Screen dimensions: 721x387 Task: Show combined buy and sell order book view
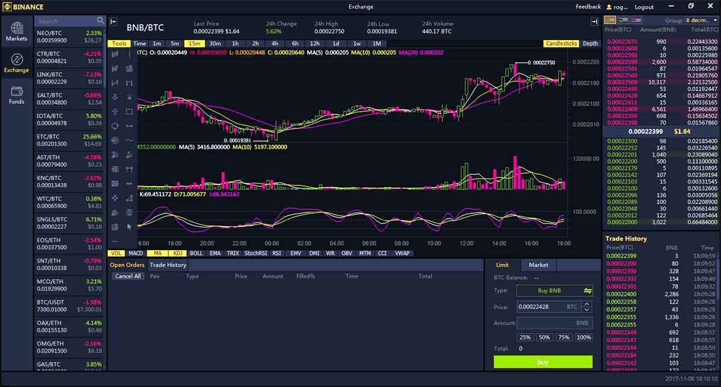pyautogui.click(x=610, y=20)
